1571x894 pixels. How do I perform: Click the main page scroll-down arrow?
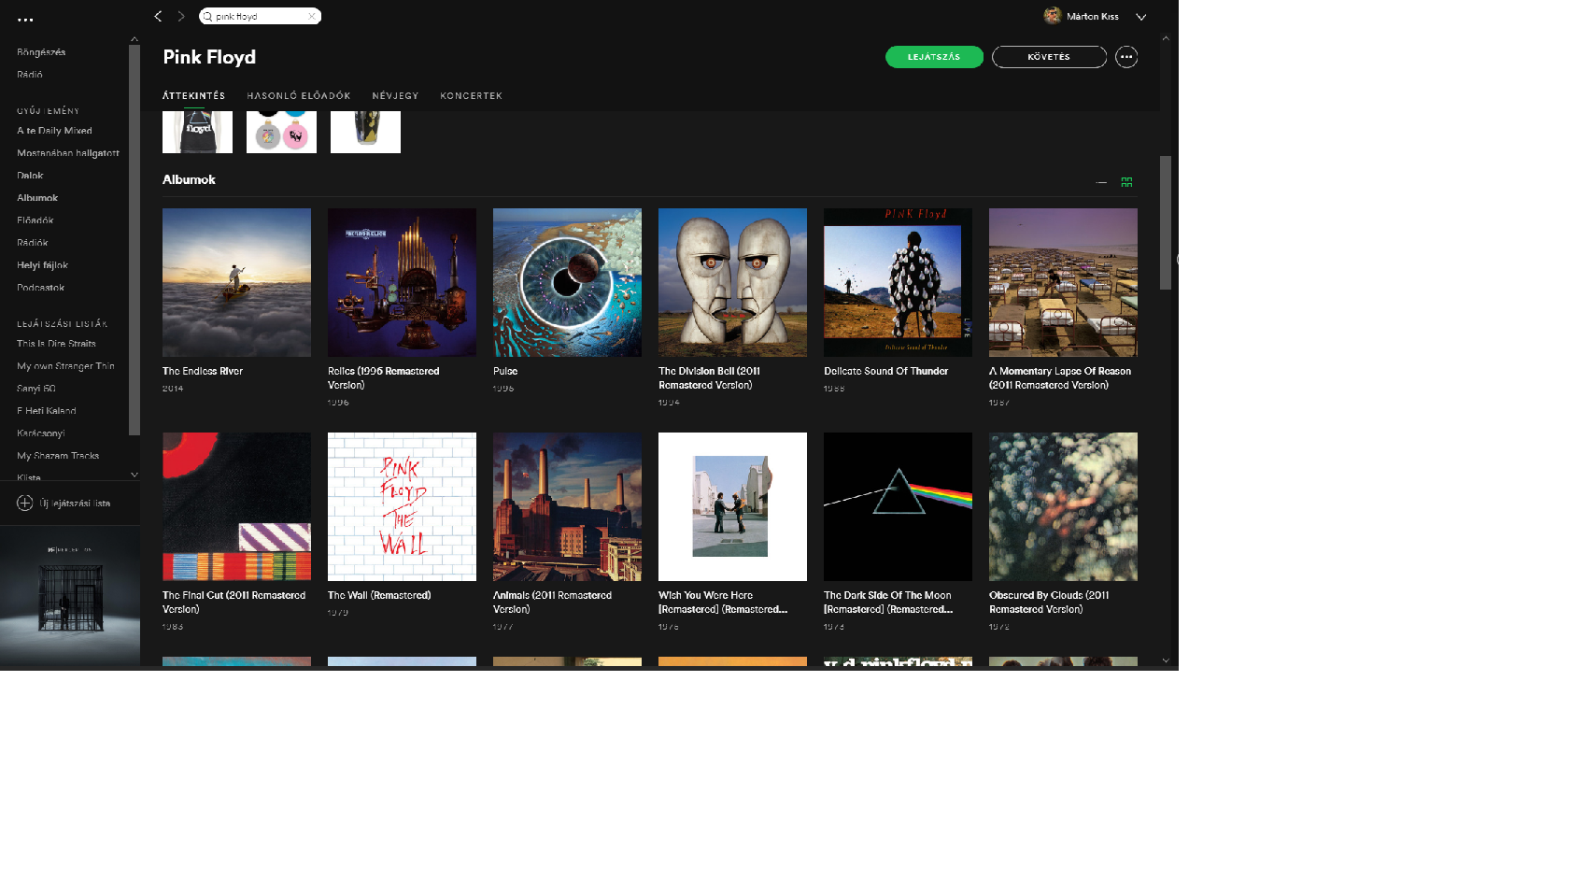[1166, 660]
